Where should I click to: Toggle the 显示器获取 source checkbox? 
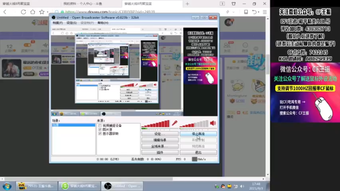point(100,134)
